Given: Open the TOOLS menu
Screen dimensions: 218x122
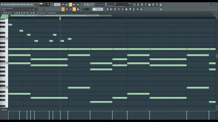Looking at the screenshot, I should (x=28, y=4).
